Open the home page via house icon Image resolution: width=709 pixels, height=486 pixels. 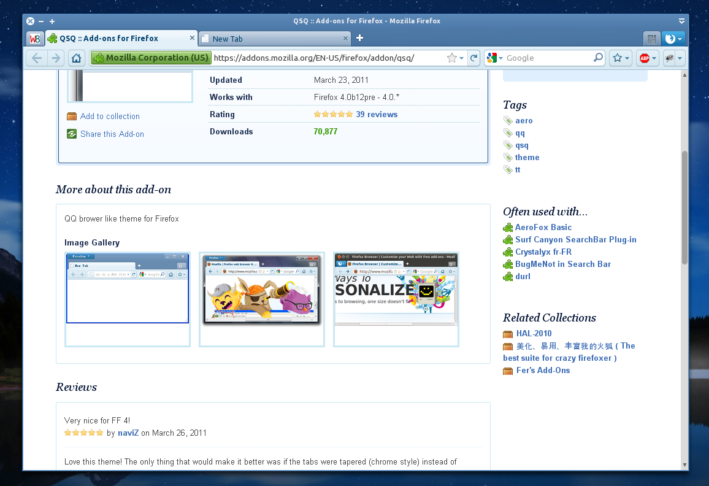coord(77,58)
